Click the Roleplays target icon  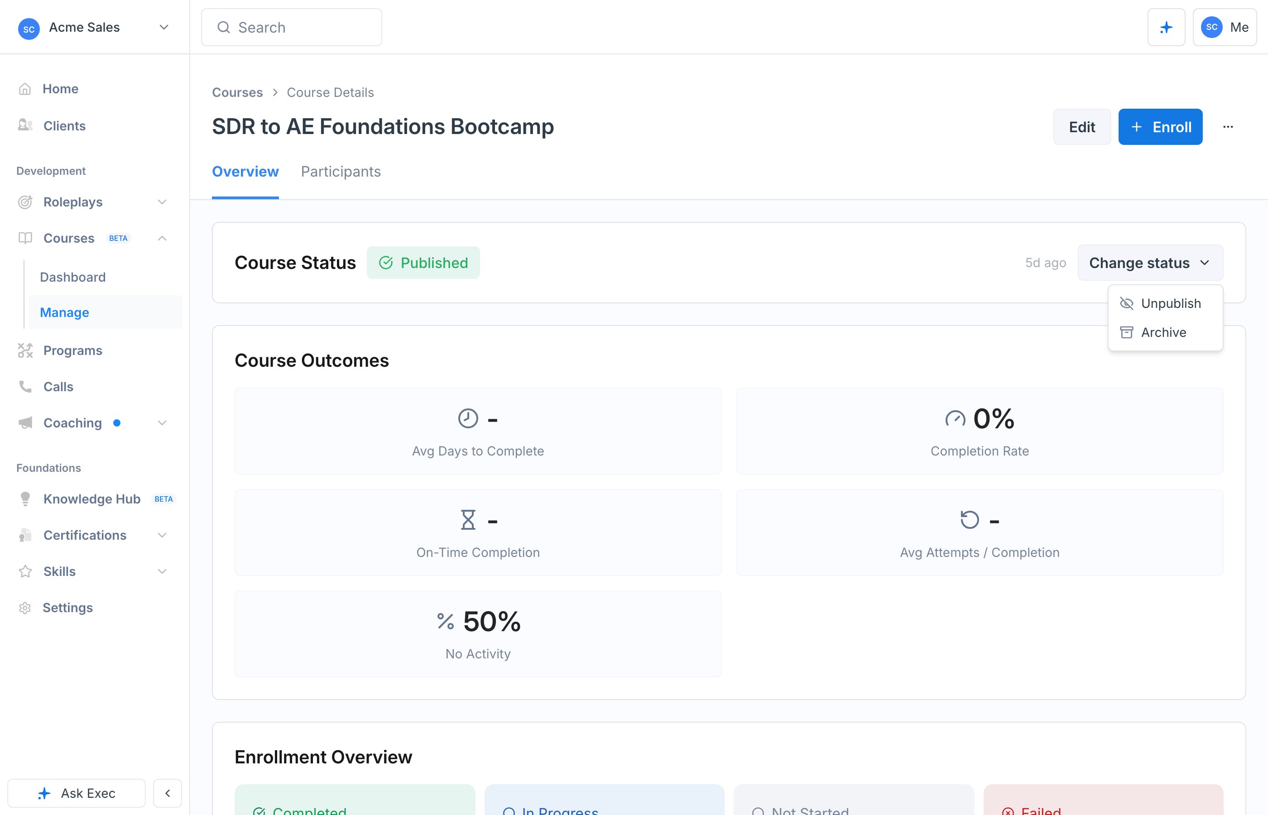tap(25, 201)
